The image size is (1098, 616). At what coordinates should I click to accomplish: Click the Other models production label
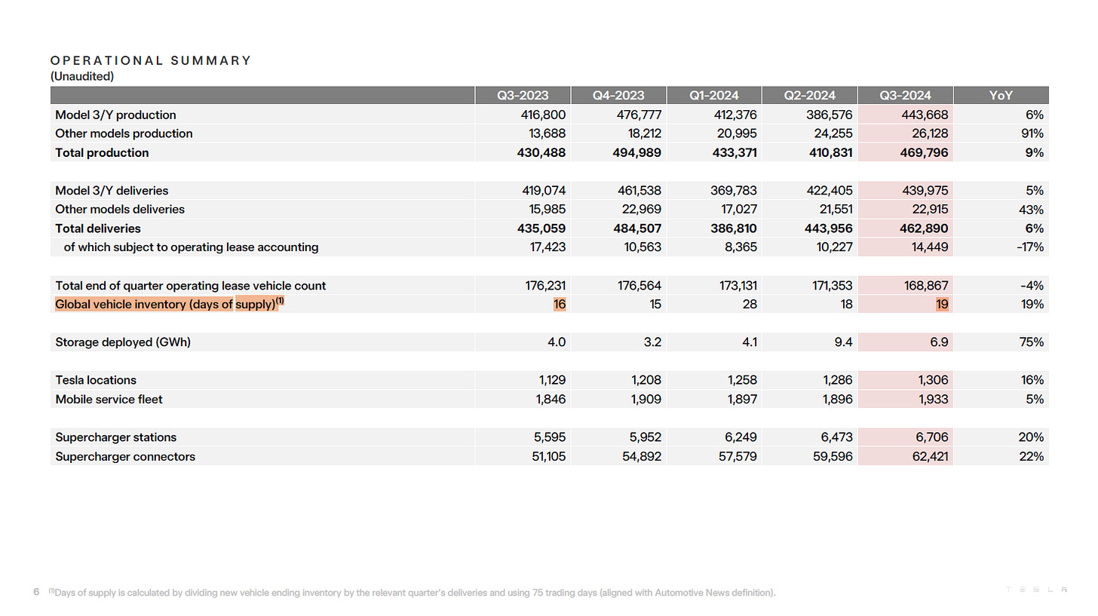coord(124,133)
